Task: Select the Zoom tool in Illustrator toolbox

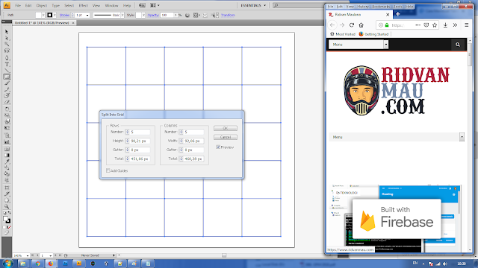Action: 7,207
